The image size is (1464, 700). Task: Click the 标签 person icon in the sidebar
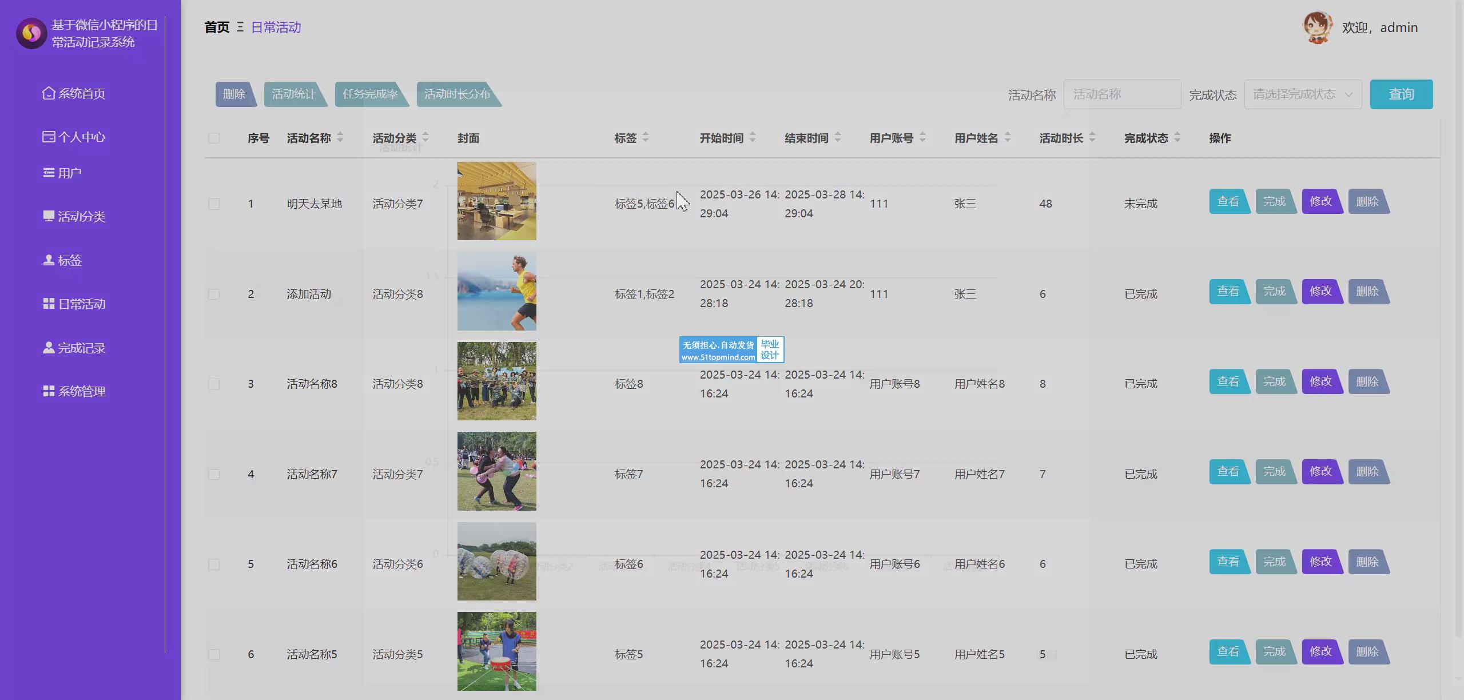[x=49, y=260]
